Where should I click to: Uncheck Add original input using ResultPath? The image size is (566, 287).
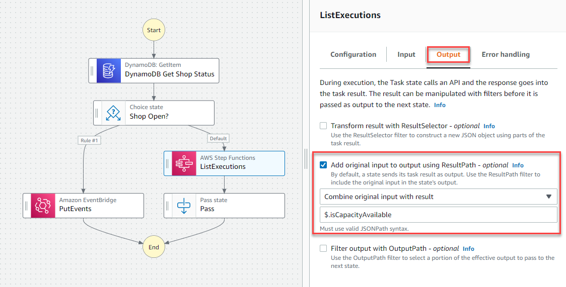click(x=323, y=165)
